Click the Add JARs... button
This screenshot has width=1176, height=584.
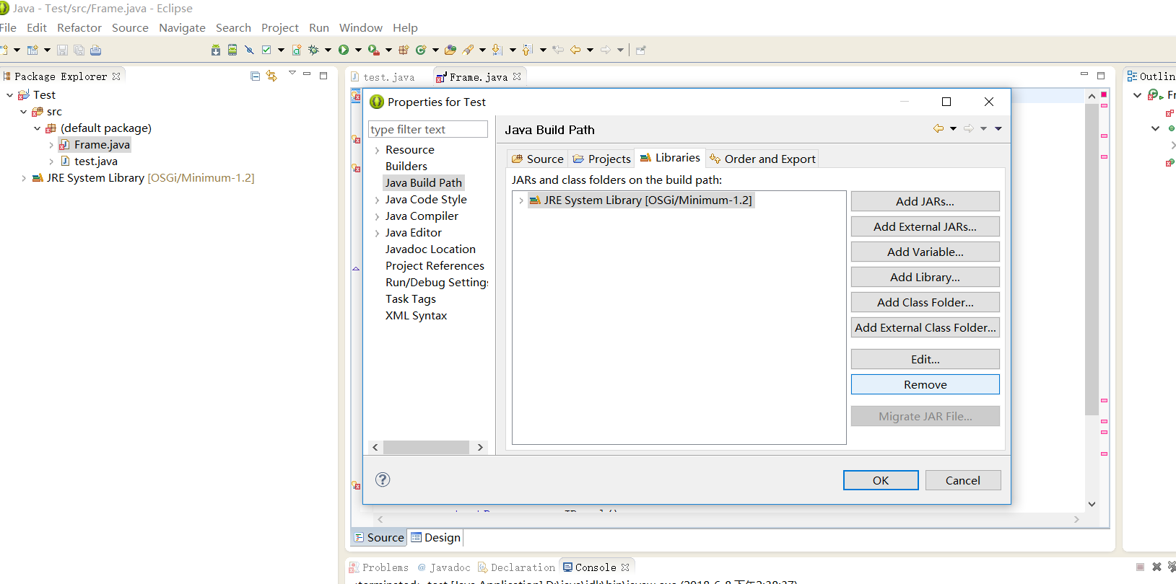925,201
